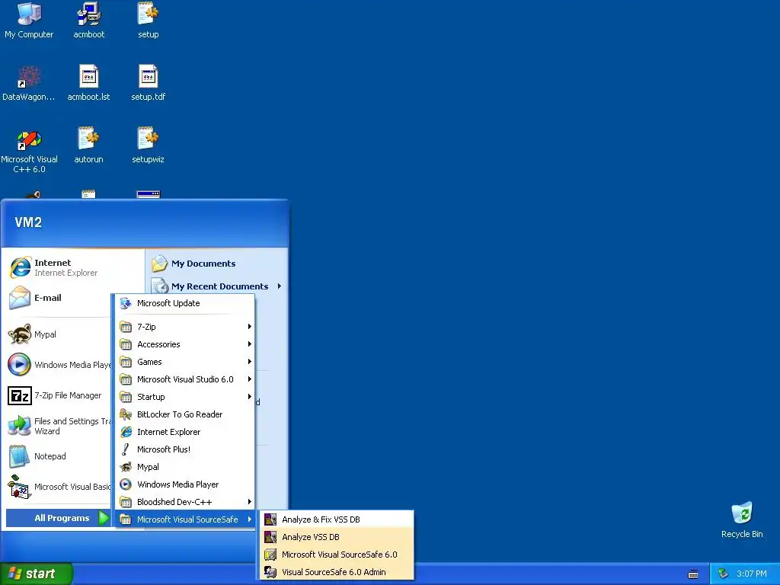Select the setupwiz desktop icon
The height and width of the screenshot is (585, 780).
[x=148, y=145]
